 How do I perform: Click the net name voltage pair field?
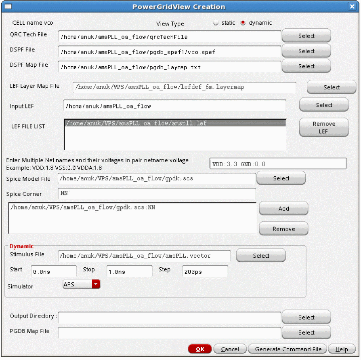[x=278, y=164]
